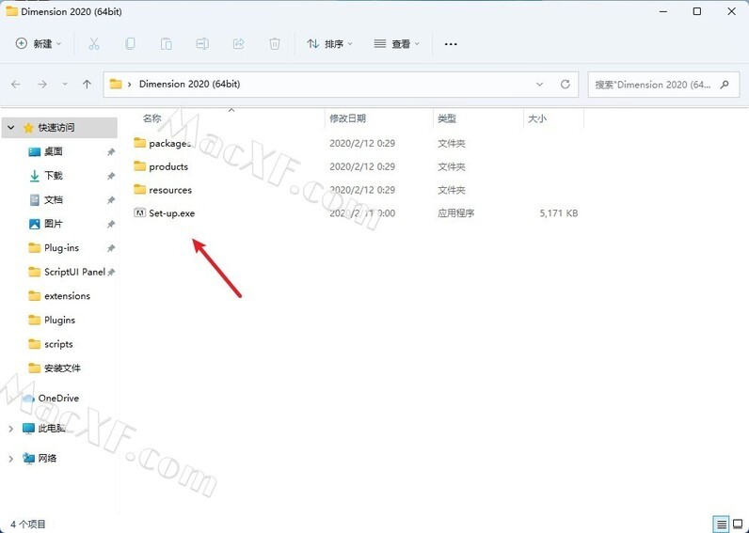
Task: Click the Rename icon in toolbar
Action: tap(202, 44)
